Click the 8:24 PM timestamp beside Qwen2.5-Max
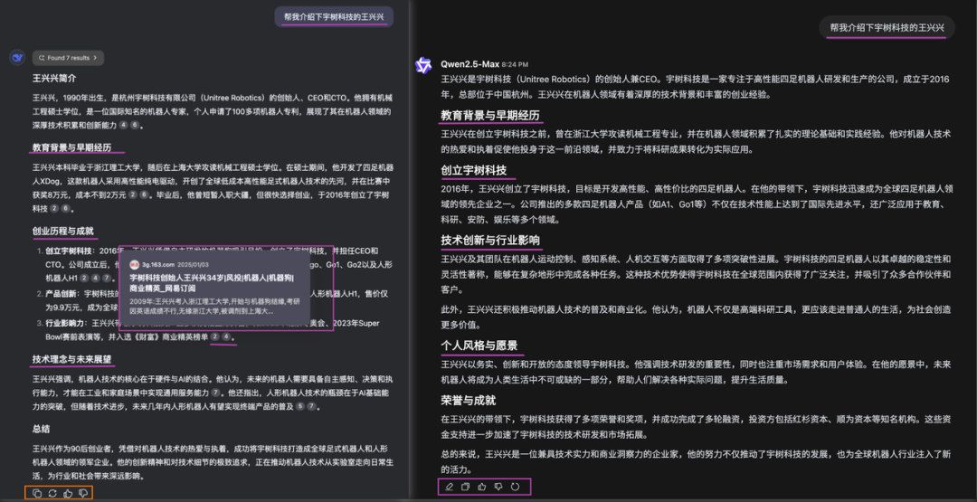Screen dimensions: 977x502 coord(515,65)
